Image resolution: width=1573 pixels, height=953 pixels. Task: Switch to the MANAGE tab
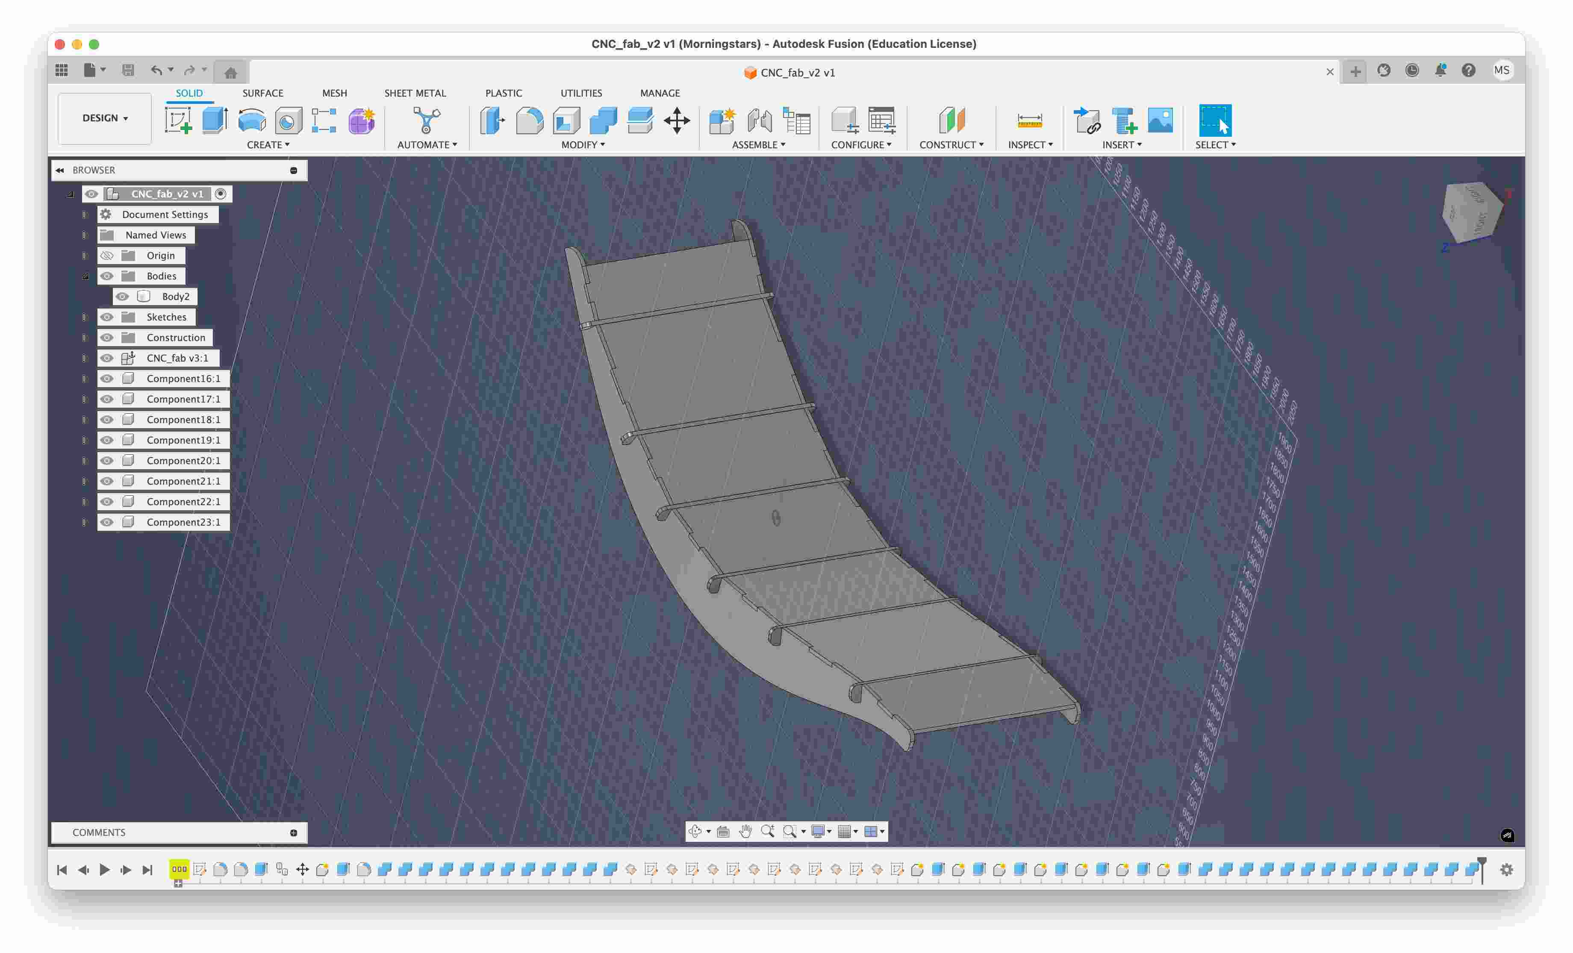(x=660, y=93)
